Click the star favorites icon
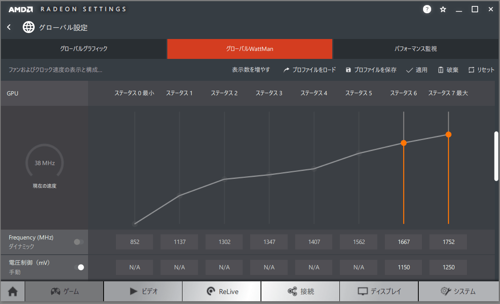This screenshot has width=500, height=304. 443,10
